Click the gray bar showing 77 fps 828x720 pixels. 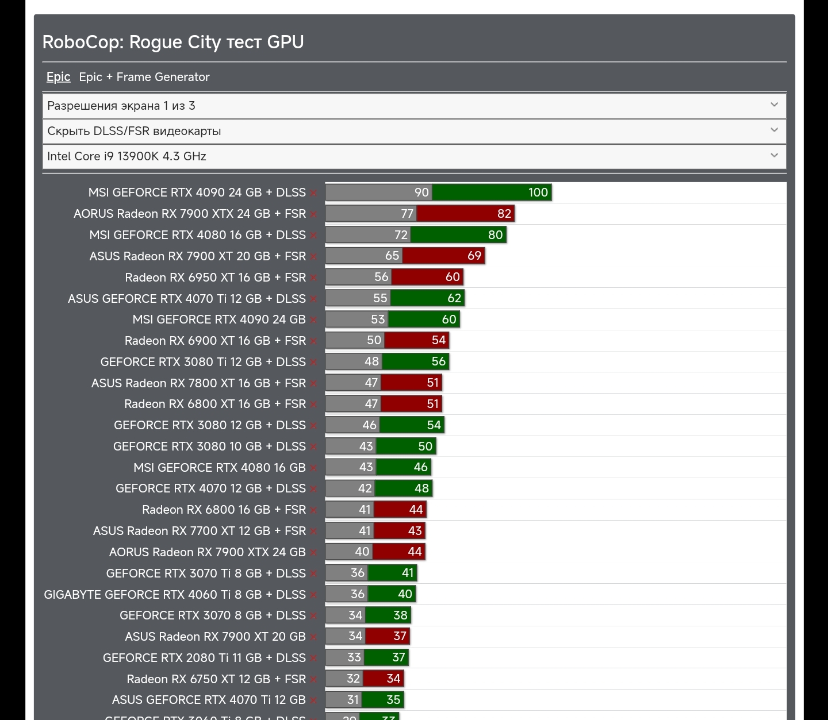[x=371, y=214]
